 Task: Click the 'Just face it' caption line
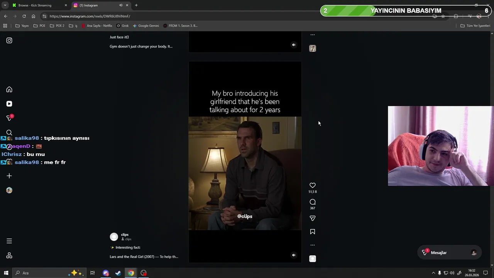click(x=119, y=37)
